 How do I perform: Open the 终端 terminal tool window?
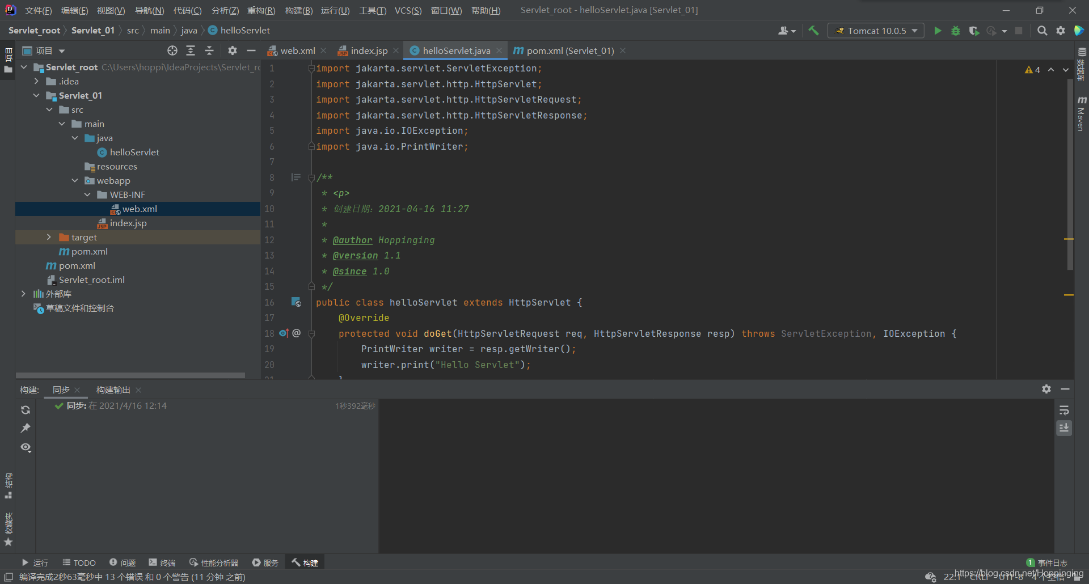pos(162,562)
